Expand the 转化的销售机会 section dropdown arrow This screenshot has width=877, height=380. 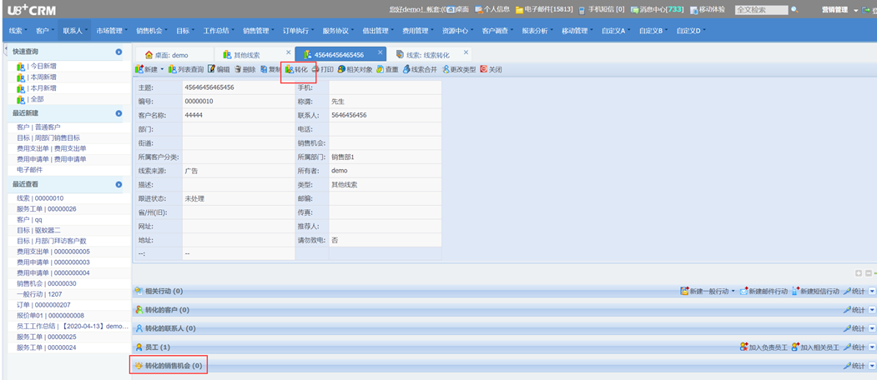872,366
